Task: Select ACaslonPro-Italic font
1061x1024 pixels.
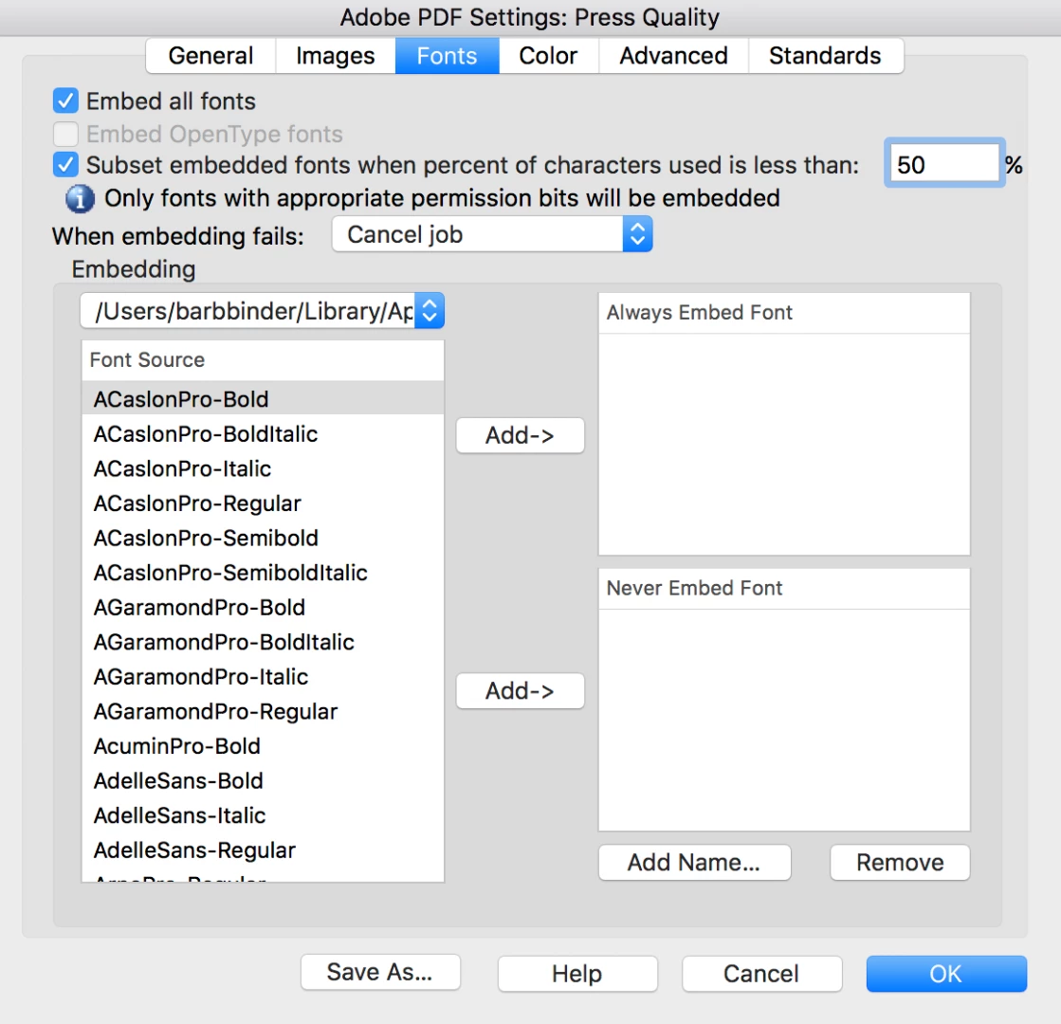Action: [x=263, y=468]
